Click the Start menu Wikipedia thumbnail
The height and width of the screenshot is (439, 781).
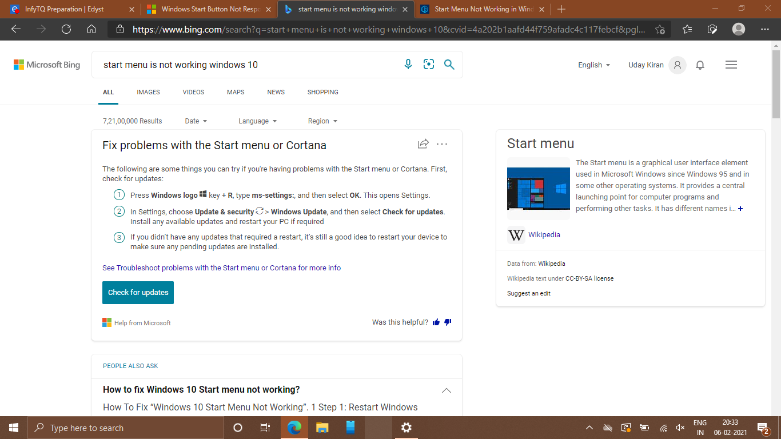point(539,188)
